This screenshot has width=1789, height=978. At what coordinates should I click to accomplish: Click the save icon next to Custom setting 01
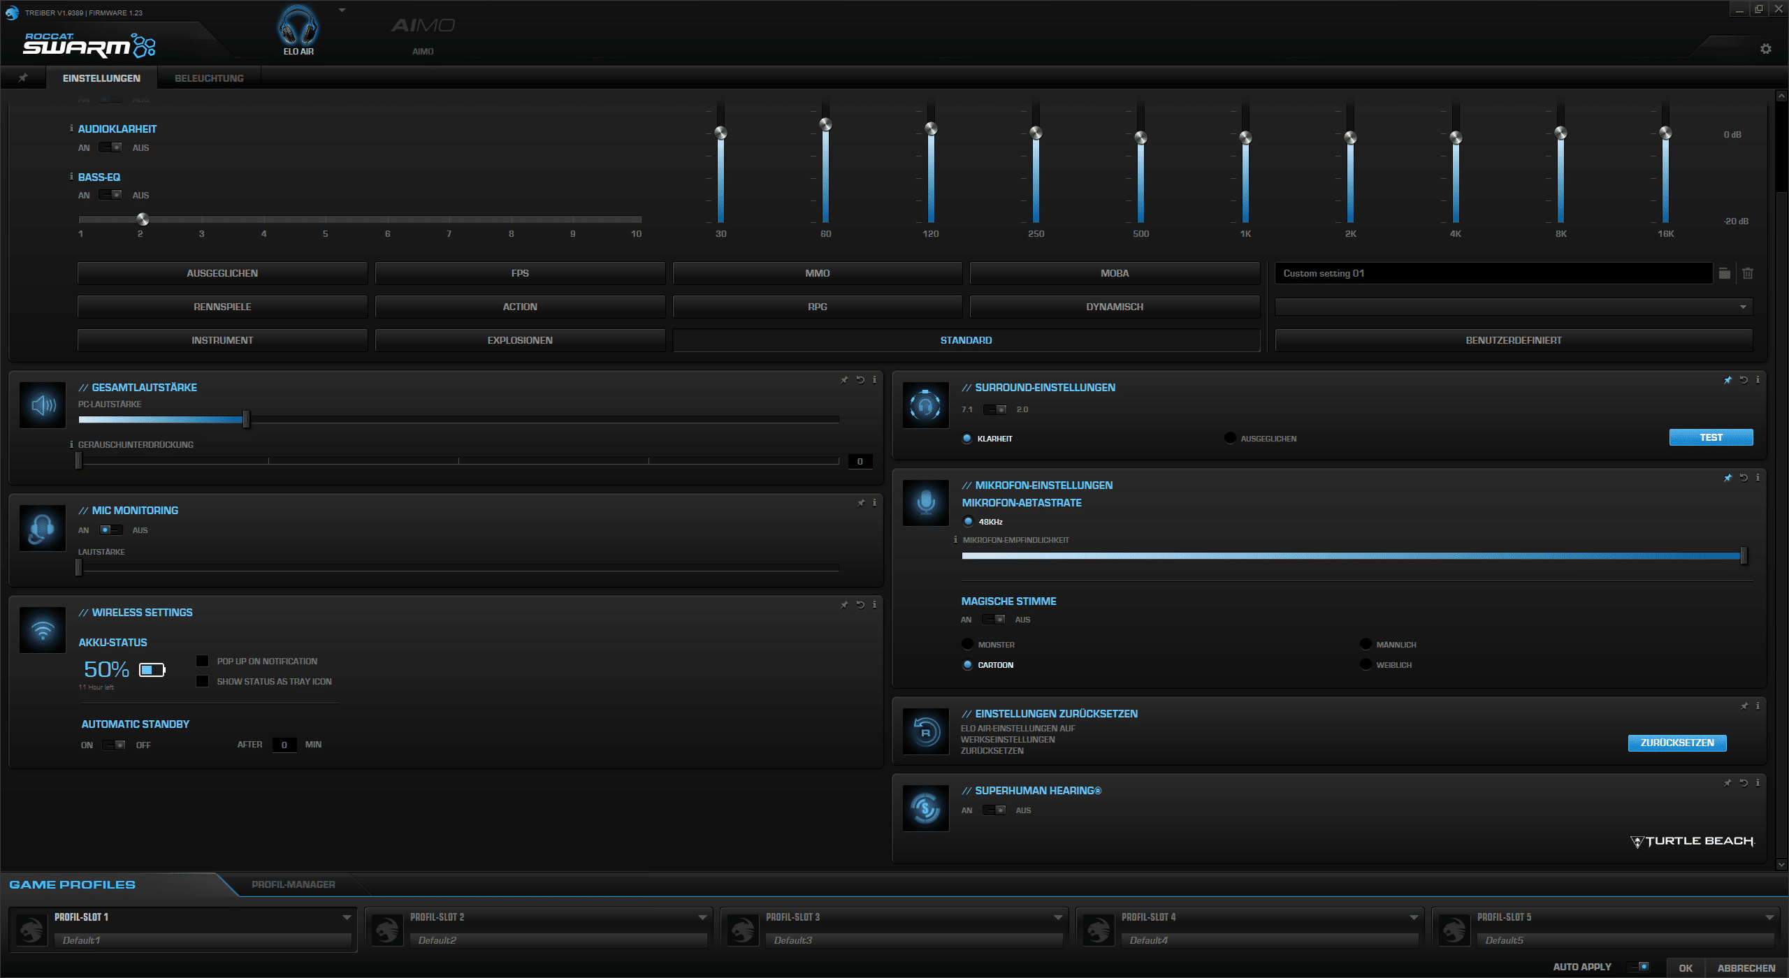[1724, 273]
